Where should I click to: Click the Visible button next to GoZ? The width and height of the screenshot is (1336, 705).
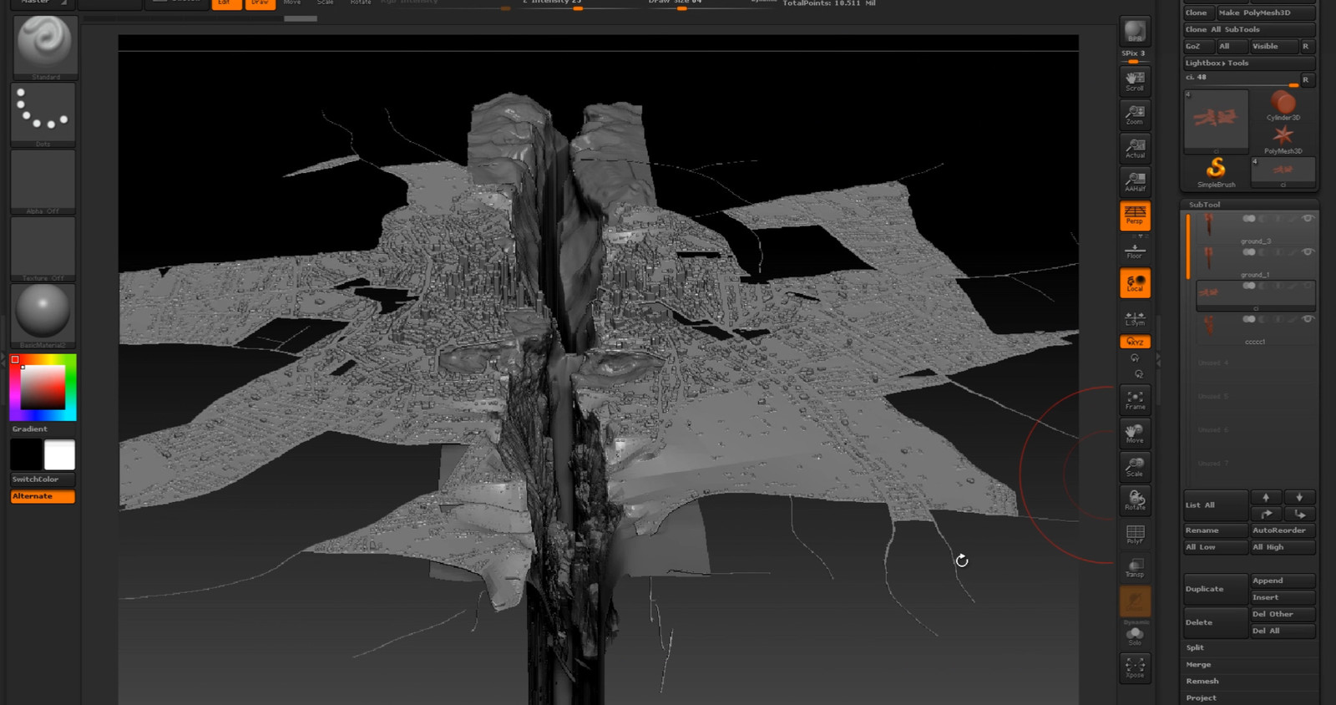(x=1273, y=46)
